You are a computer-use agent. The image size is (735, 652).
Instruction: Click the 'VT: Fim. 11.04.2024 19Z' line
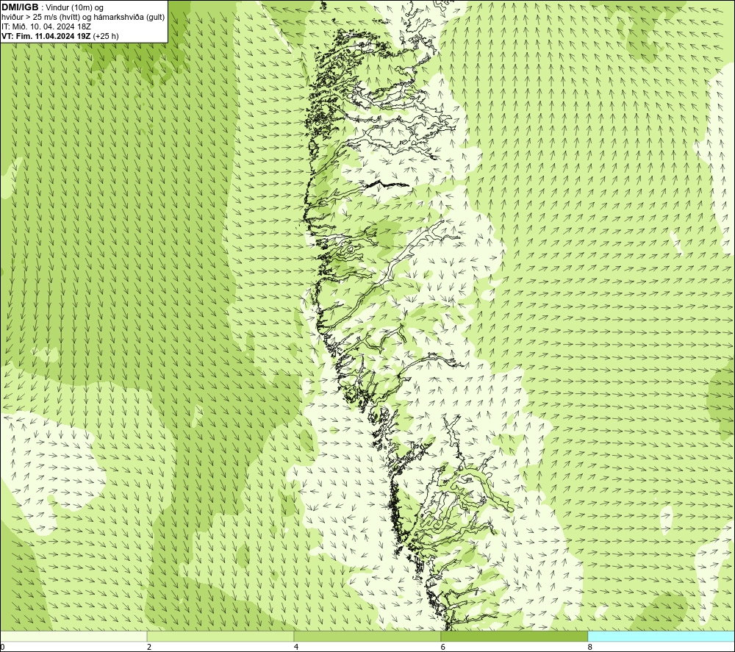click(60, 36)
